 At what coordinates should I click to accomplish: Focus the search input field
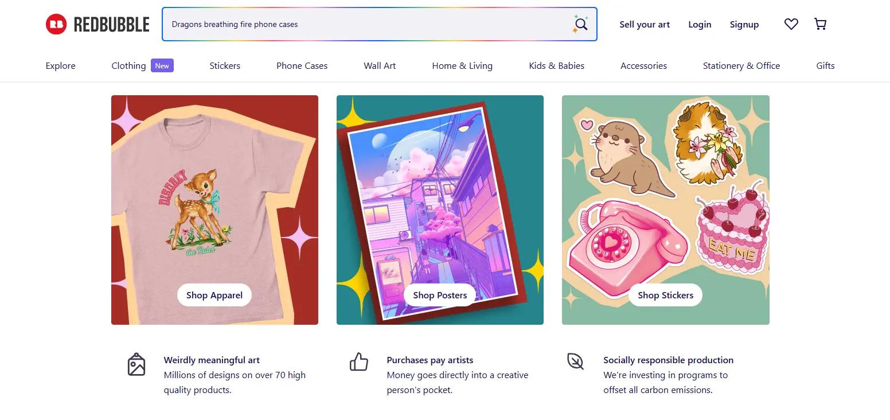367,24
